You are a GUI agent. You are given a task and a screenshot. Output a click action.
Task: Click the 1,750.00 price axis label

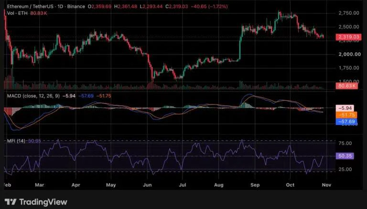pyautogui.click(x=349, y=68)
